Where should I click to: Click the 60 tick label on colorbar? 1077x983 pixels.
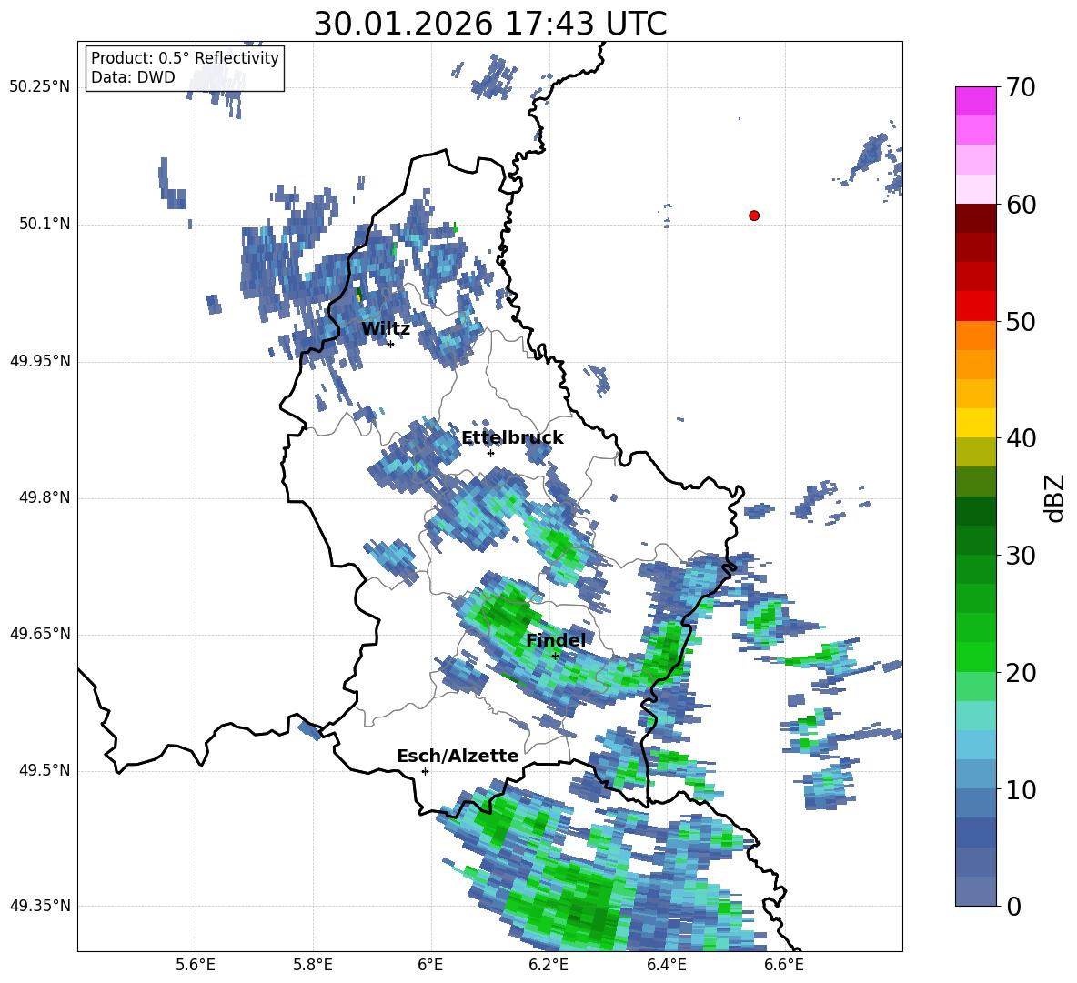1021,205
